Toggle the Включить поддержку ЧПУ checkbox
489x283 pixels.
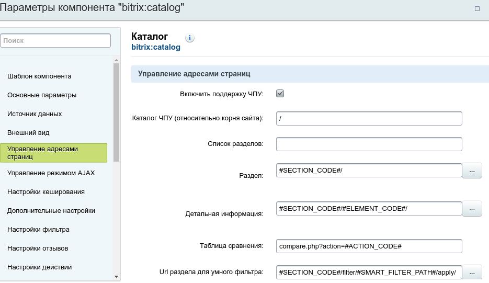(280, 94)
